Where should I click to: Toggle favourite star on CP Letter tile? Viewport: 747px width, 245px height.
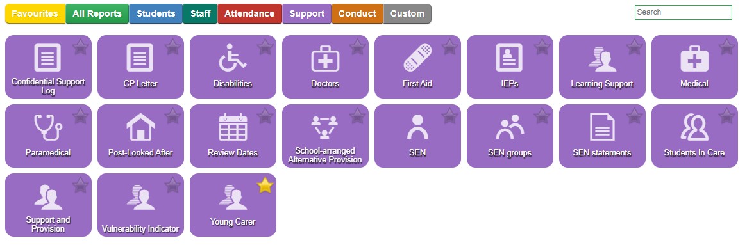tap(172, 47)
